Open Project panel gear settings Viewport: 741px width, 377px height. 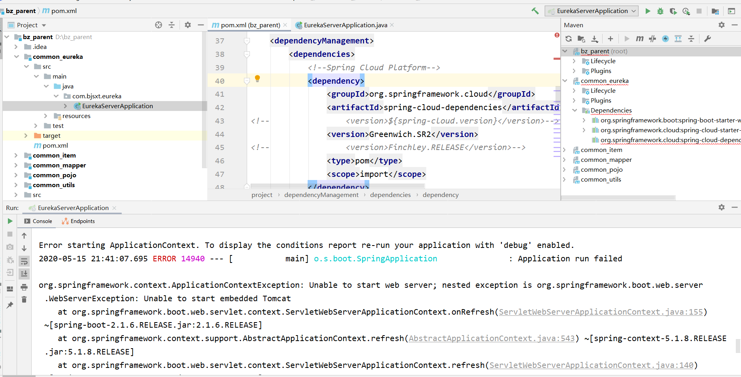click(x=188, y=25)
